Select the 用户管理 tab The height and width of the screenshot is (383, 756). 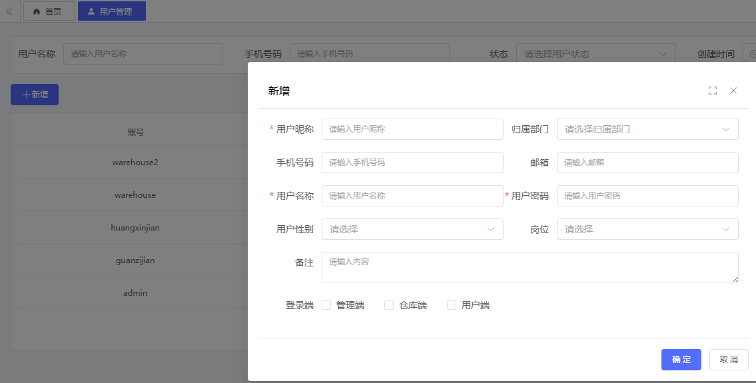coord(111,11)
